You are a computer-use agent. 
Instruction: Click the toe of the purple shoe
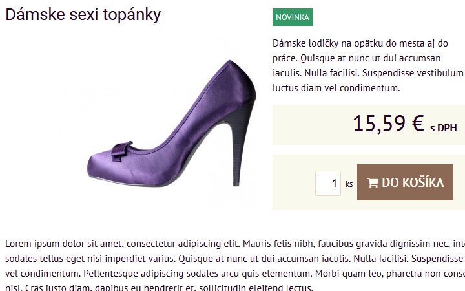coord(97,169)
